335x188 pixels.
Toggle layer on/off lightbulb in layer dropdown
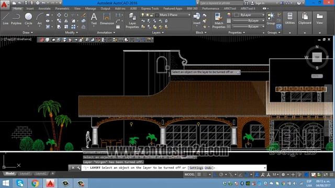pyautogui.click(x=142, y=15)
